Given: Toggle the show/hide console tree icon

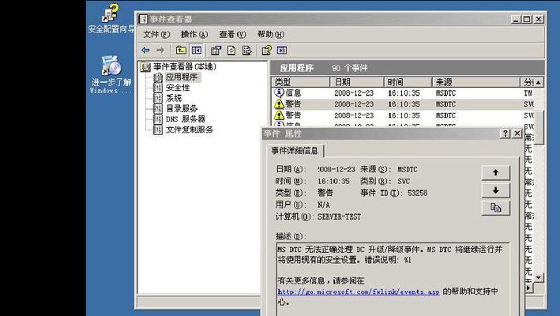Looking at the screenshot, I should click(x=196, y=51).
